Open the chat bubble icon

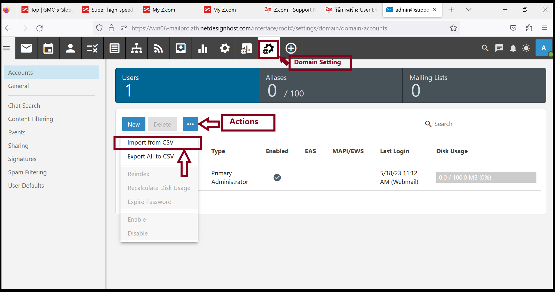pyautogui.click(x=499, y=48)
